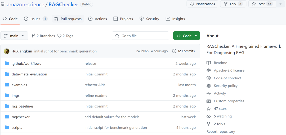Image resolution: width=286 pixels, height=135 pixels.
Task: Open the Issues tab
Action: tap(35, 19)
